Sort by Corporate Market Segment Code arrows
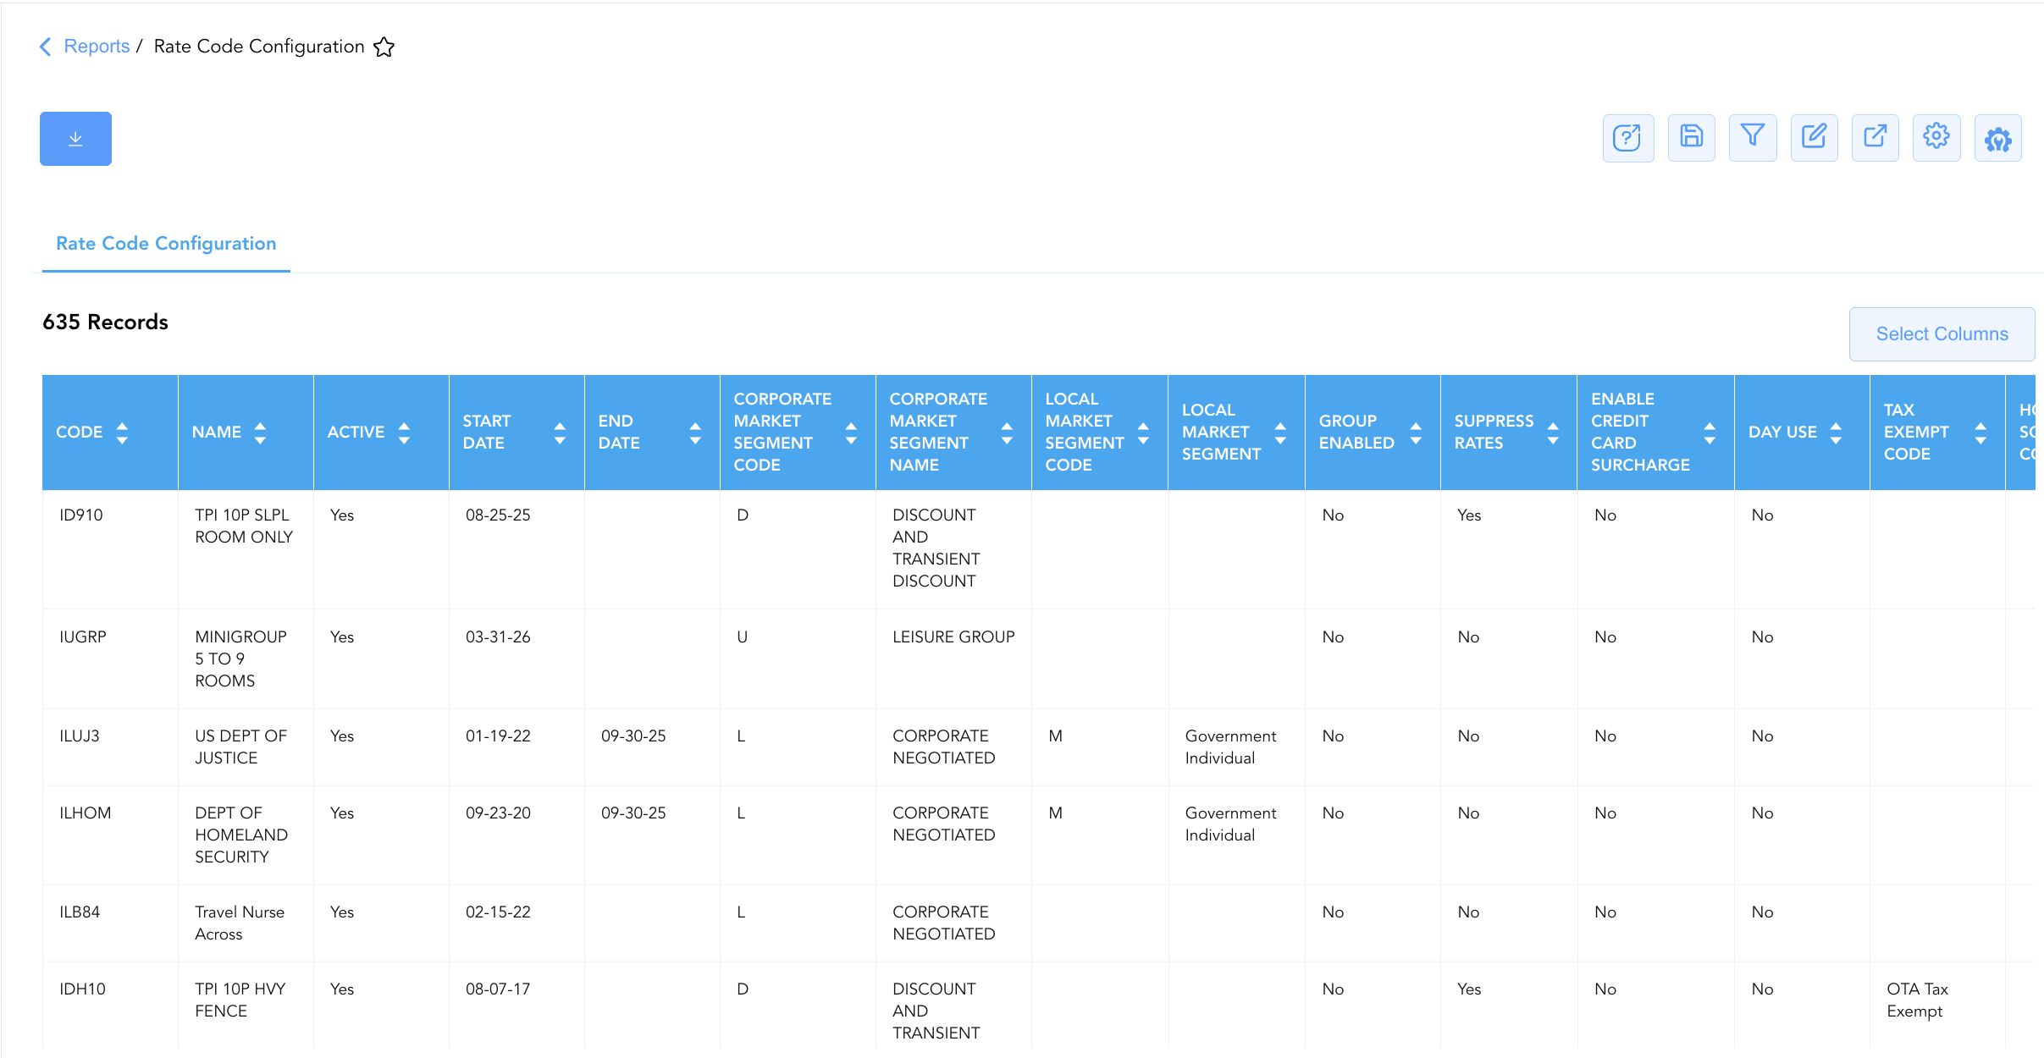This screenshot has height=1058, width=2044. 851,433
